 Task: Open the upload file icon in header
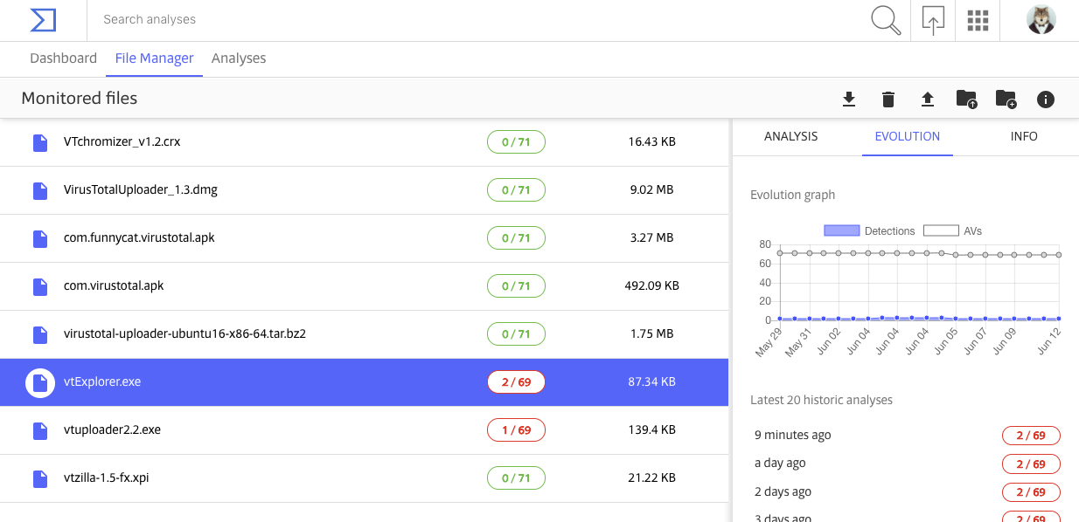pyautogui.click(x=933, y=20)
